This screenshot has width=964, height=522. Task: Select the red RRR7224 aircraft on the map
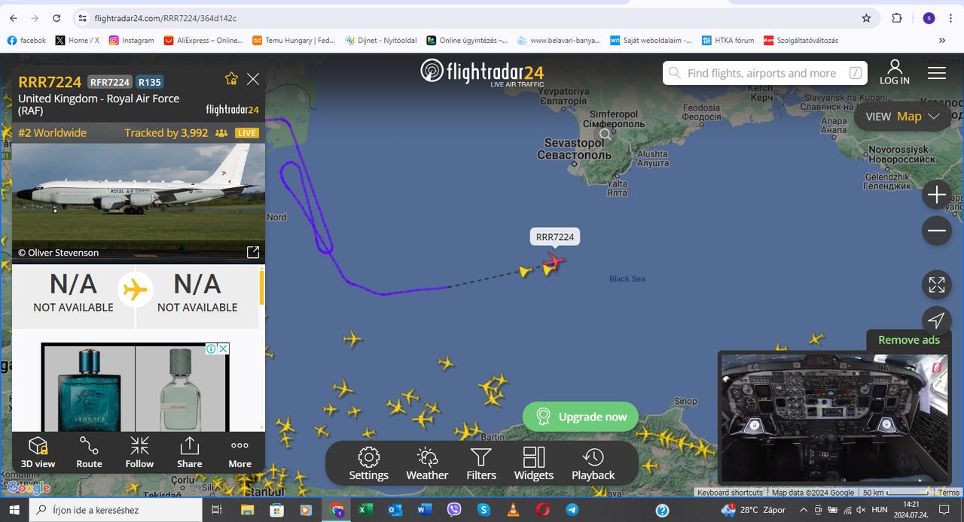554,261
